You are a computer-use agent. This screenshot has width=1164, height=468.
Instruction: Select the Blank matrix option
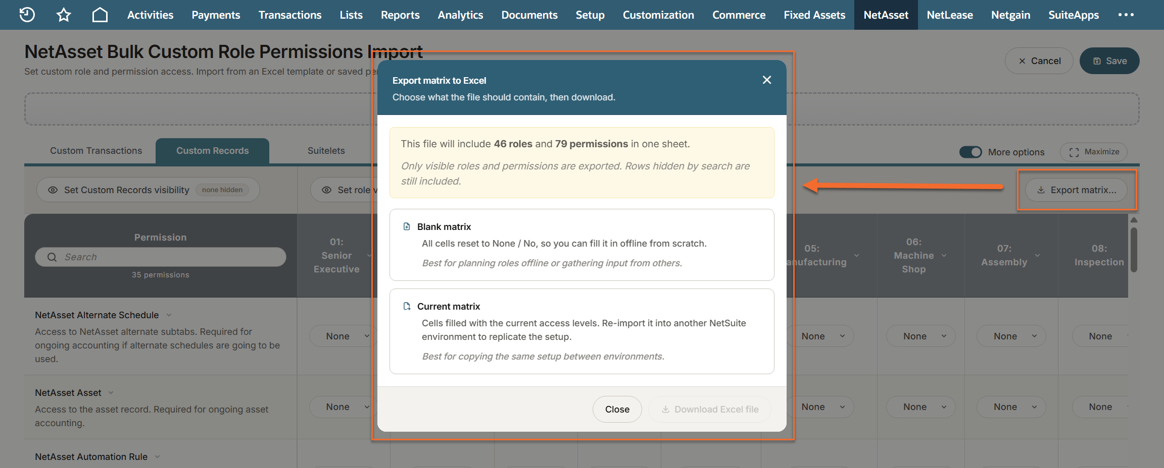[582, 245]
